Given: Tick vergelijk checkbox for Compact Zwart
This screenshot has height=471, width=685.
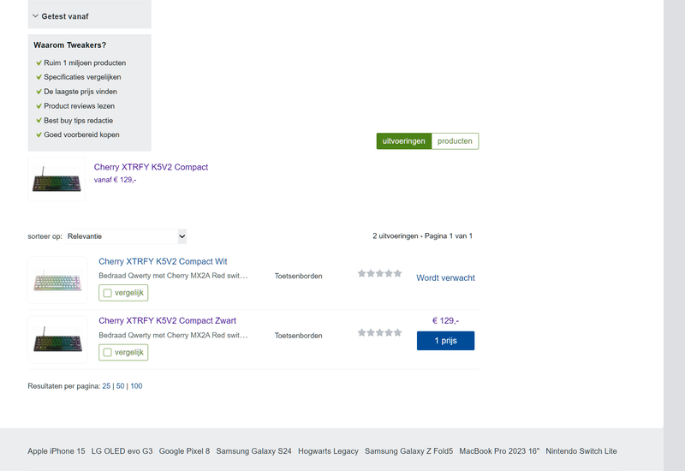Looking at the screenshot, I should click(x=108, y=352).
